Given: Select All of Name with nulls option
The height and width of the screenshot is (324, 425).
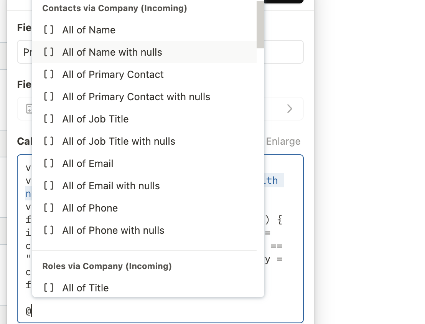Looking at the screenshot, I should point(145,52).
